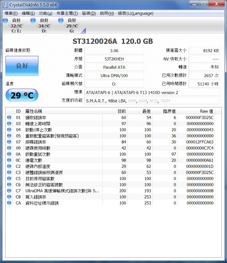The image size is (227, 263).
Task: Select the 搜尋錯誤率 attribute name
Action: 36,142
